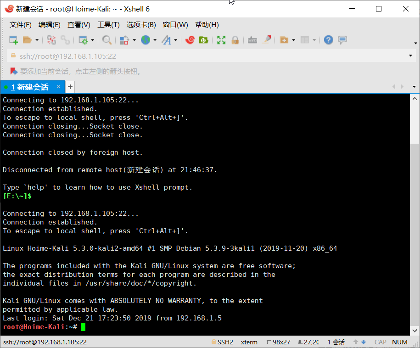Click the terminal scrollbar up arrow
Image resolution: width=420 pixels, height=348 pixels.
pos(414,98)
